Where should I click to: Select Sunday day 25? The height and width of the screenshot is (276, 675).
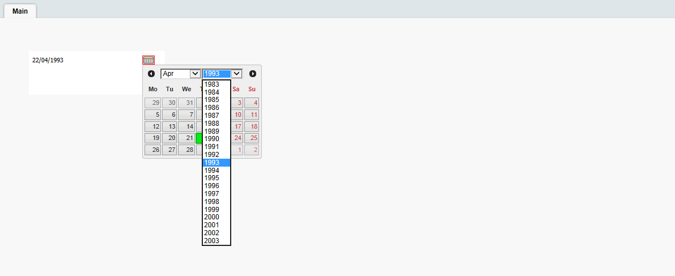252,138
